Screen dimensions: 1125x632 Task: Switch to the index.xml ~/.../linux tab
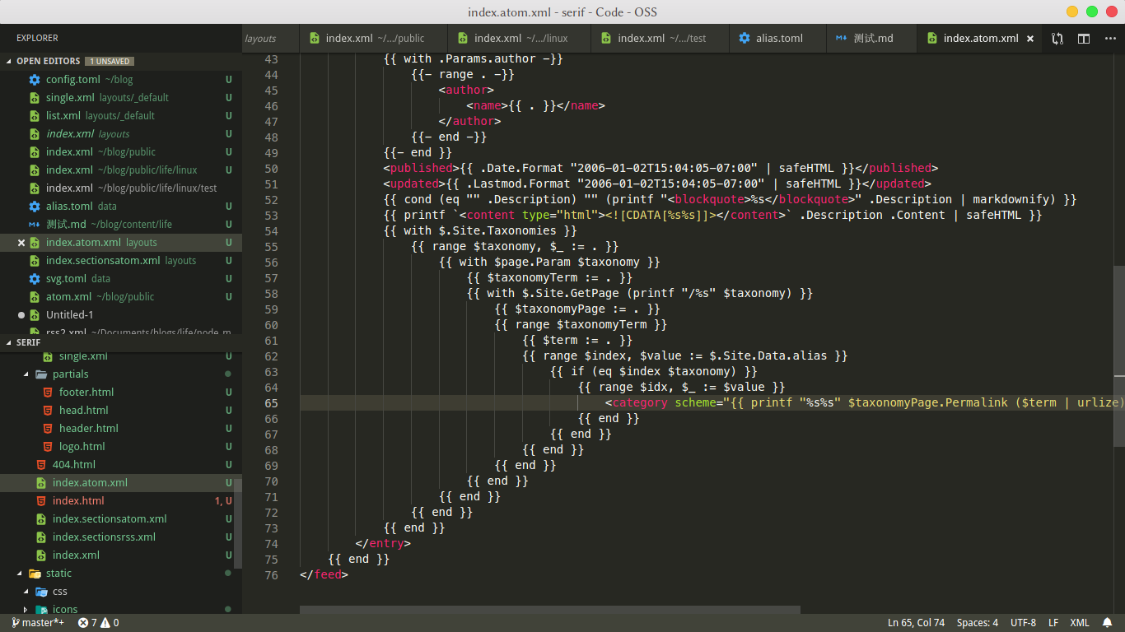point(520,39)
